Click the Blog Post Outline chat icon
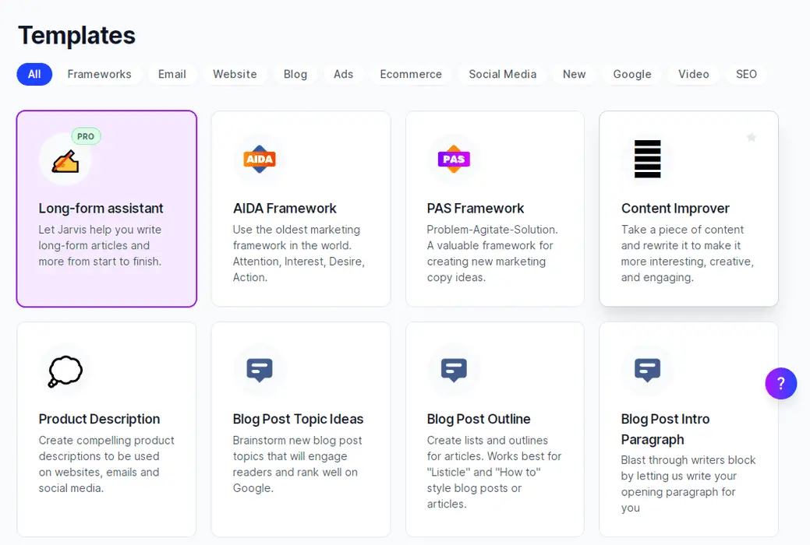Image resolution: width=810 pixels, height=545 pixels. (454, 370)
